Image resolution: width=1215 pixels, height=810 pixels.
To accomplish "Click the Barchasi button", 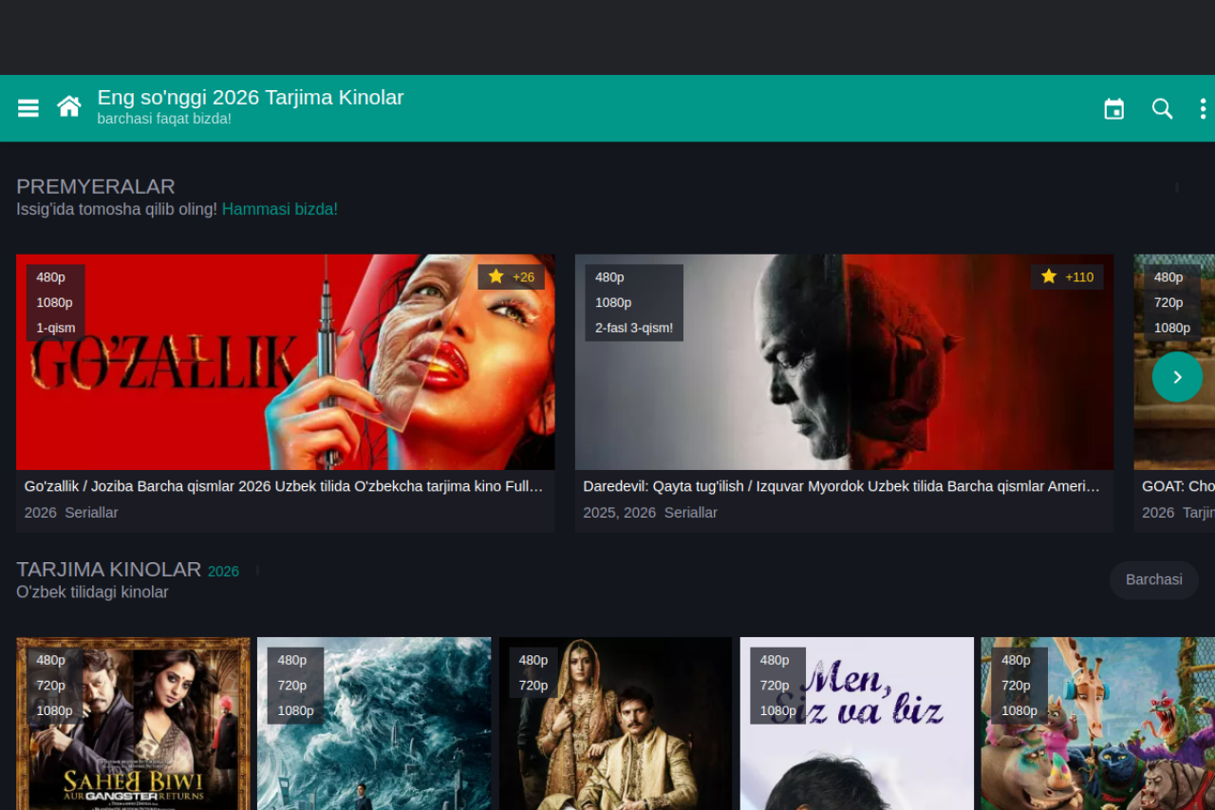I will 1154,579.
